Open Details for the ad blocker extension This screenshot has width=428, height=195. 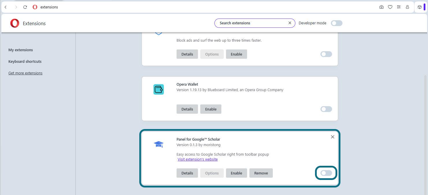187,54
